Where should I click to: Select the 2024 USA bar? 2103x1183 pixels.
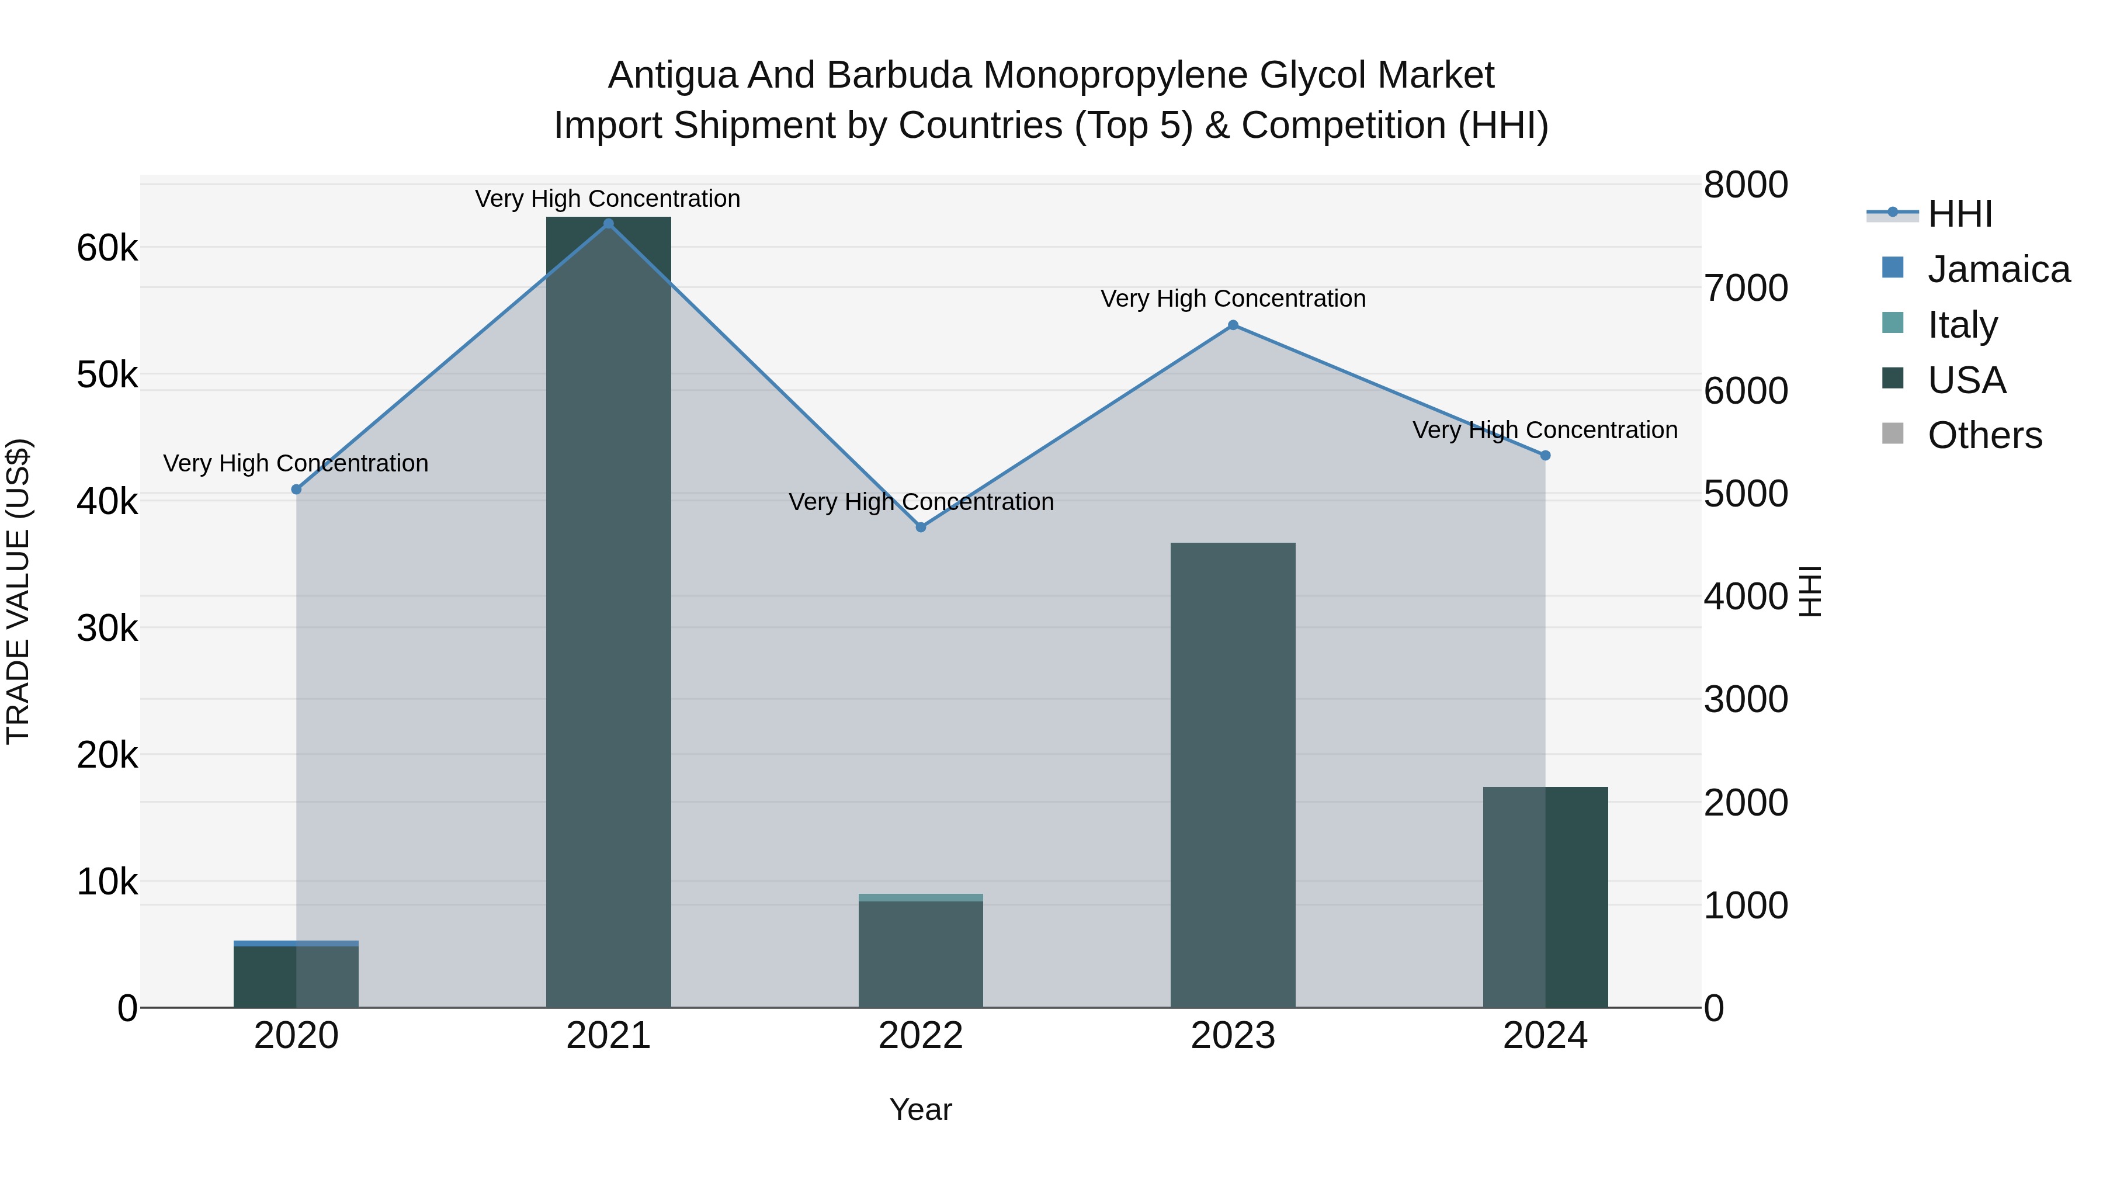(x=1545, y=897)
